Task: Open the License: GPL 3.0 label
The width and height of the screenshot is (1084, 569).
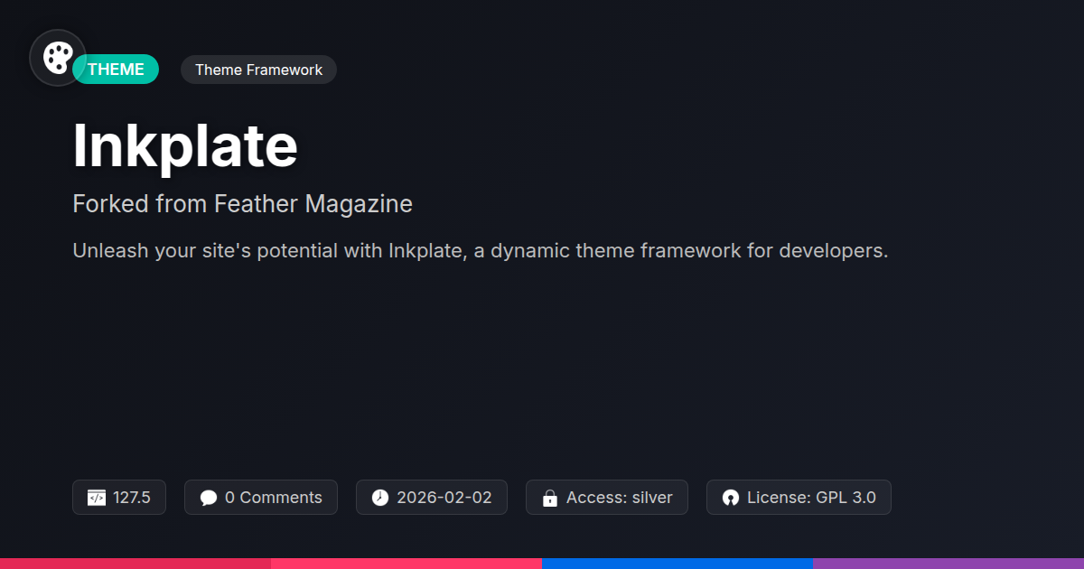Action: pos(811,498)
